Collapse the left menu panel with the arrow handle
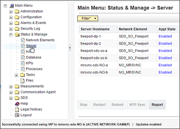The image size is (180, 129). (x=70, y=48)
